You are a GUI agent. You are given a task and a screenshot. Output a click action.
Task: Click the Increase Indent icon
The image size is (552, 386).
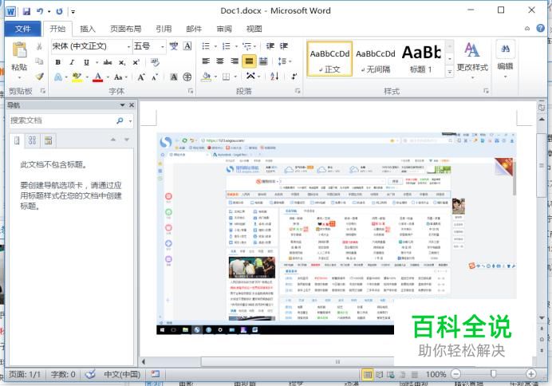click(284, 46)
